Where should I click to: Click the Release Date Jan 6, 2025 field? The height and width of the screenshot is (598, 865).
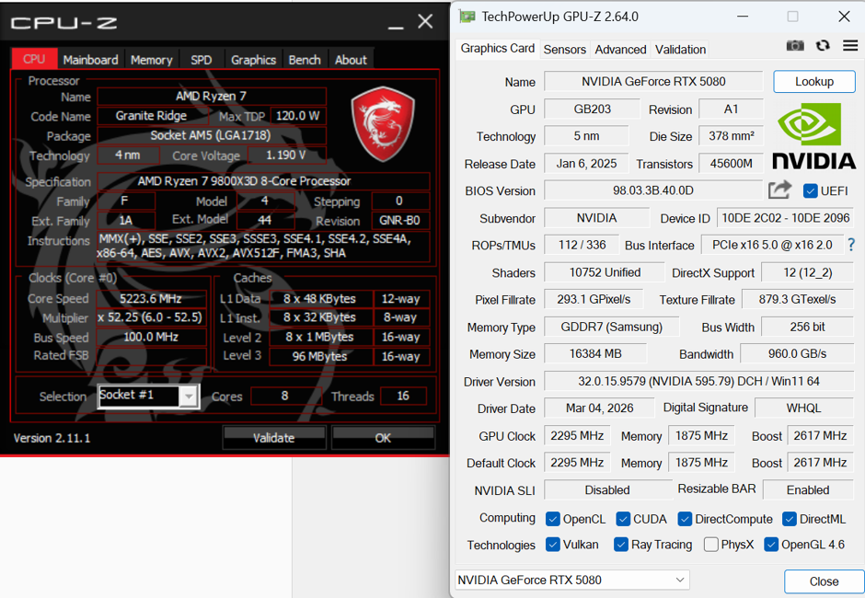[x=586, y=164]
